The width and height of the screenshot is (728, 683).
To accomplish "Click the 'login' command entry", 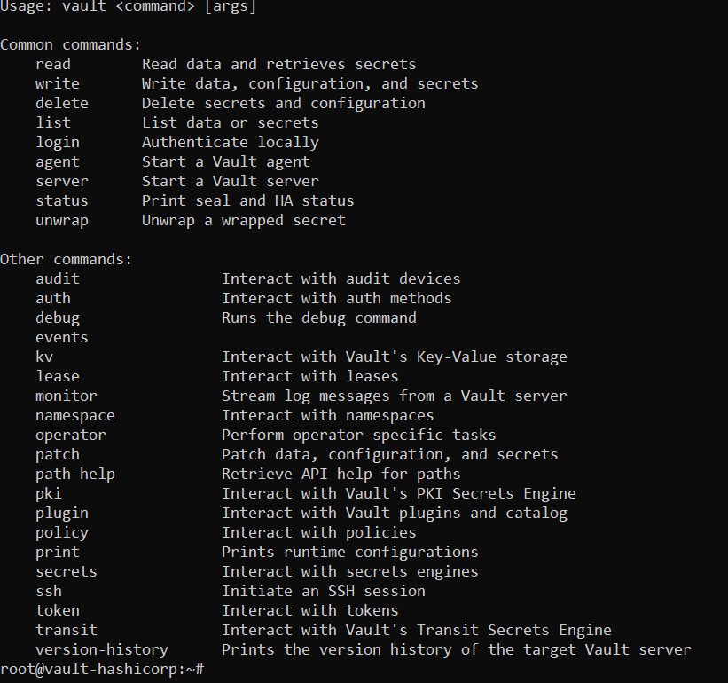I will tap(58, 142).
